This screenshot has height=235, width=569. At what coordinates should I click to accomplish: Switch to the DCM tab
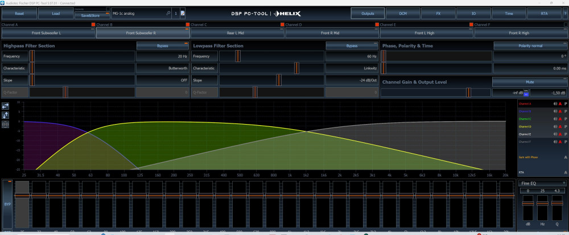pyautogui.click(x=403, y=14)
